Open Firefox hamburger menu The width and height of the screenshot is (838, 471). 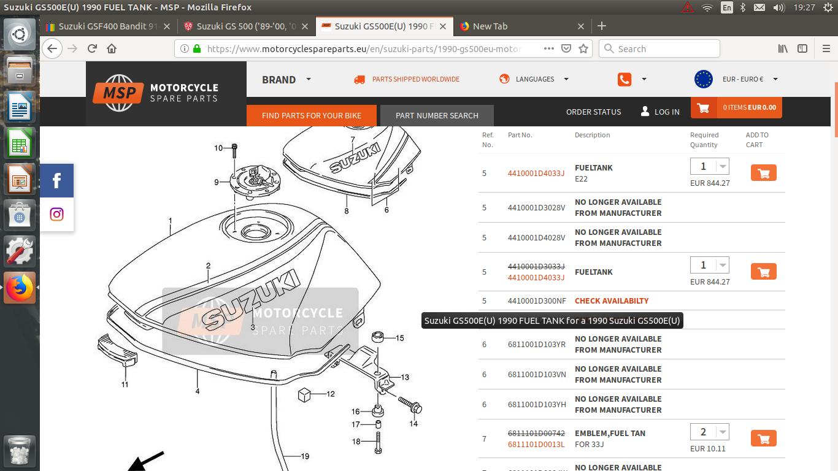[826, 48]
